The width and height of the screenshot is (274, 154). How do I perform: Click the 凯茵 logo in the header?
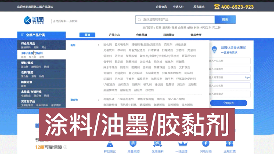point(34,20)
